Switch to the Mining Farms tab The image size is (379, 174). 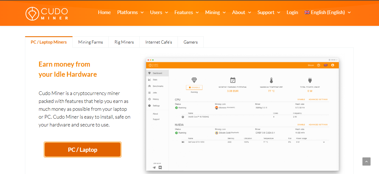click(x=90, y=42)
